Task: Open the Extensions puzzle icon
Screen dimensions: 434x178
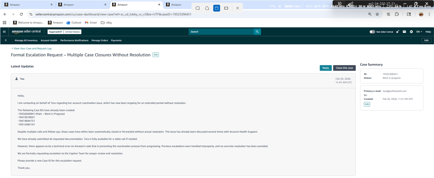Action: [x=397, y=14]
